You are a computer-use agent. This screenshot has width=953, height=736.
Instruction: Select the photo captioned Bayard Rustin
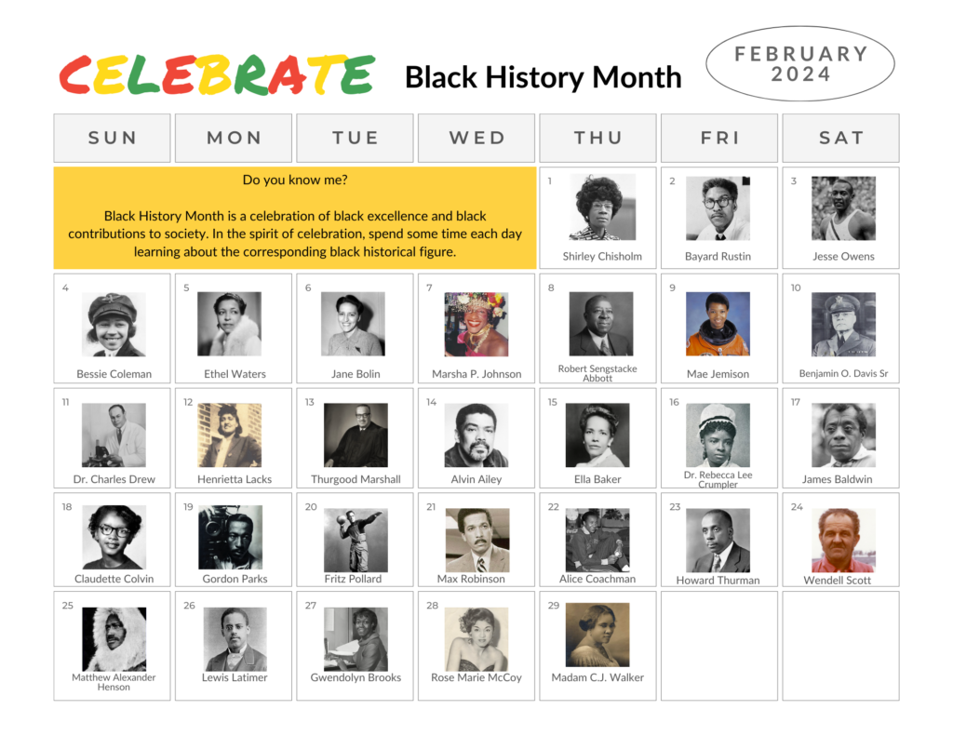(x=718, y=207)
